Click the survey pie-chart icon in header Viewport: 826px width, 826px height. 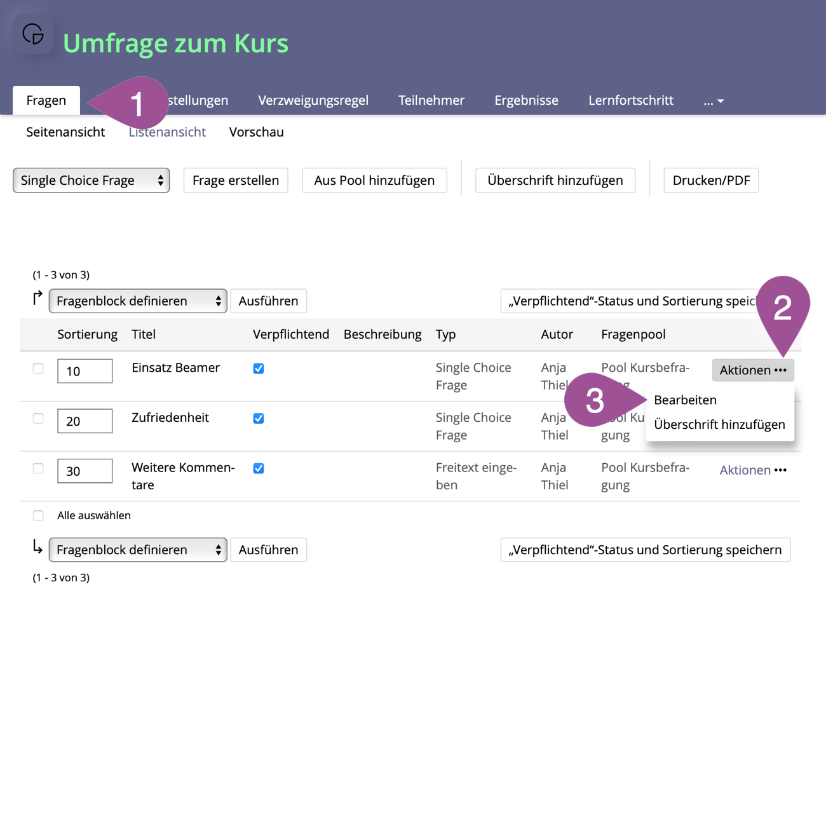(33, 34)
